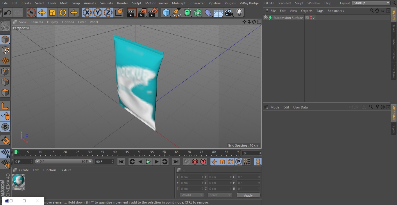Image resolution: width=397 pixels, height=205 pixels.
Task: Toggle Position keyframe recording
Action: [x=214, y=162]
